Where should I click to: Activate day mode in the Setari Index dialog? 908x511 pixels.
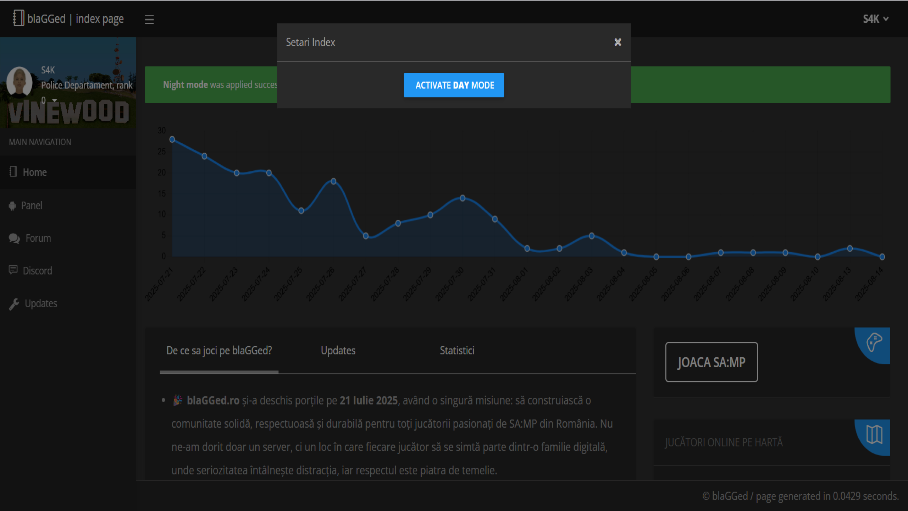(x=454, y=85)
